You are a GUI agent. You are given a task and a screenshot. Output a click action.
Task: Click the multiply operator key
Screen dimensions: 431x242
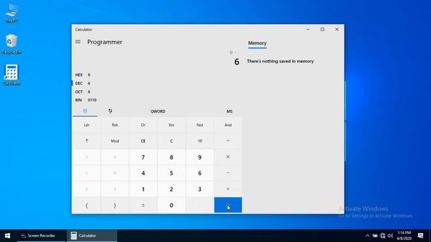click(228, 157)
